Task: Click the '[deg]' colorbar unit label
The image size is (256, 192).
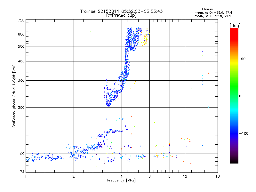Action: (235, 26)
